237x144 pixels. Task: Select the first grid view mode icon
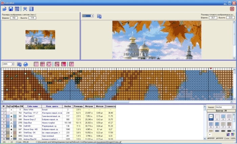tap(36, 64)
